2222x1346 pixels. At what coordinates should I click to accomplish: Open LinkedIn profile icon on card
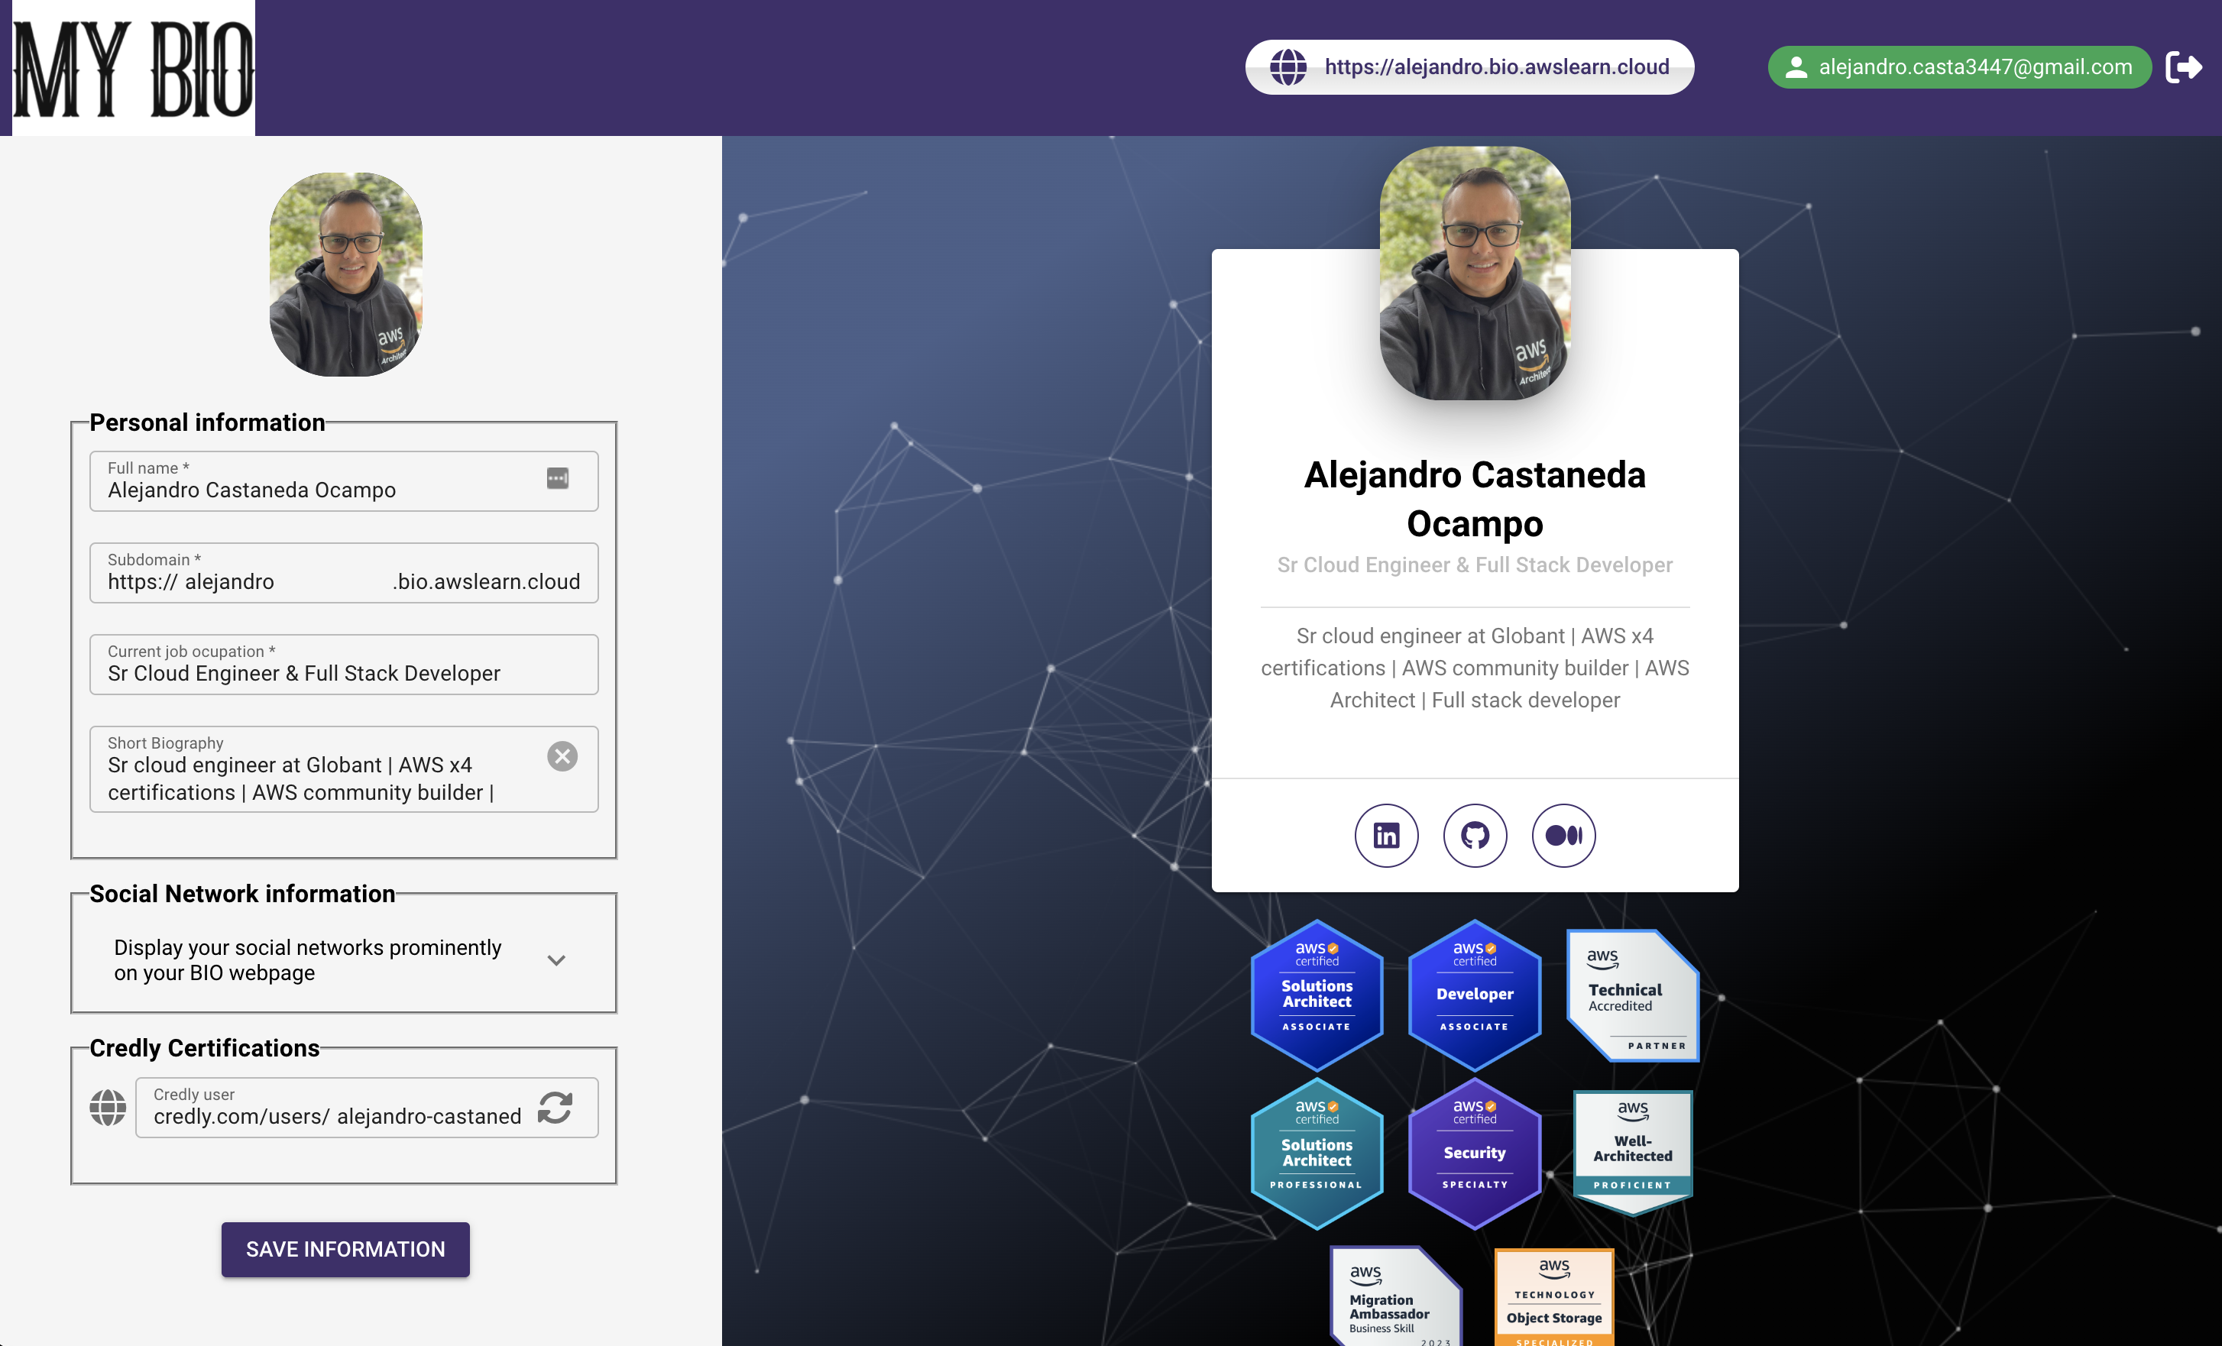(x=1386, y=836)
